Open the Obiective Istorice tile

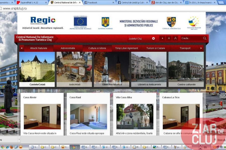[x=111, y=69]
